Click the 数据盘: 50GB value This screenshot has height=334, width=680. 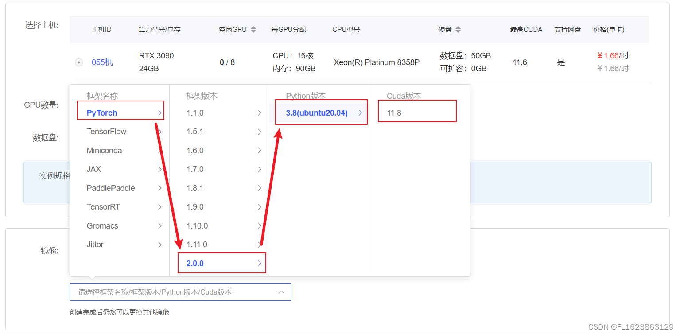click(465, 56)
